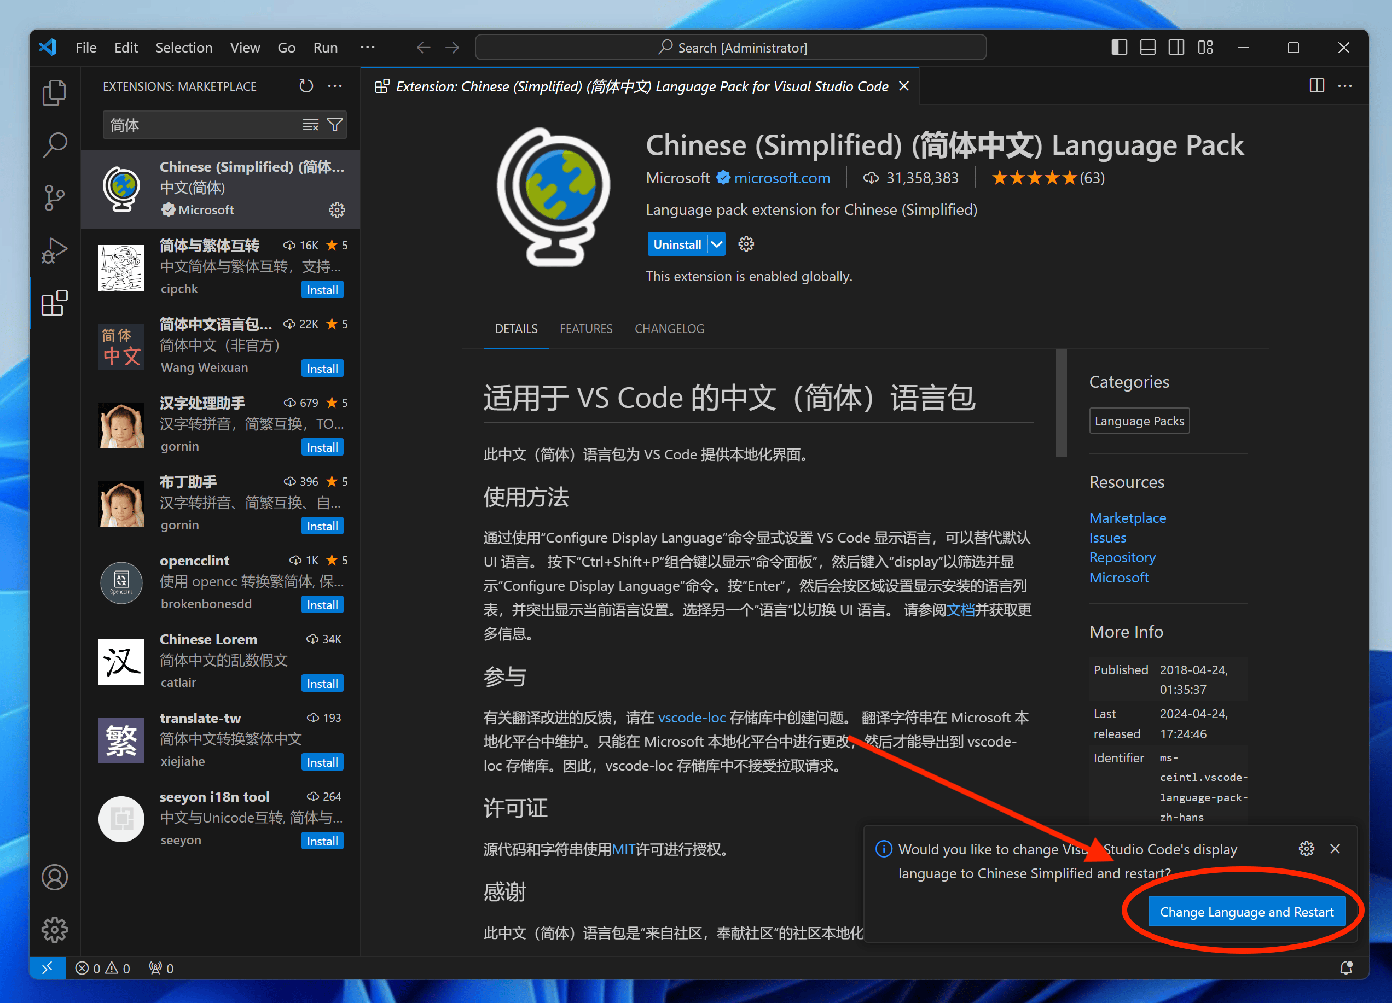Open the Explorer view in activity bar
The width and height of the screenshot is (1392, 1003).
point(54,94)
